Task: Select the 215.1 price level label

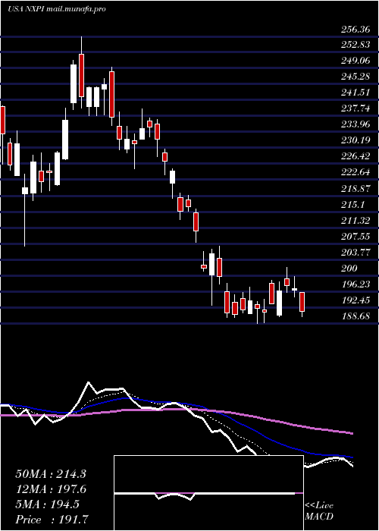Action: pyautogui.click(x=353, y=205)
